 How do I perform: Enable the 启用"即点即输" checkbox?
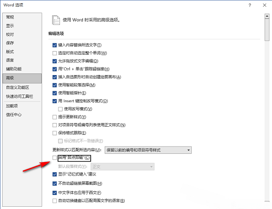tap(55, 157)
